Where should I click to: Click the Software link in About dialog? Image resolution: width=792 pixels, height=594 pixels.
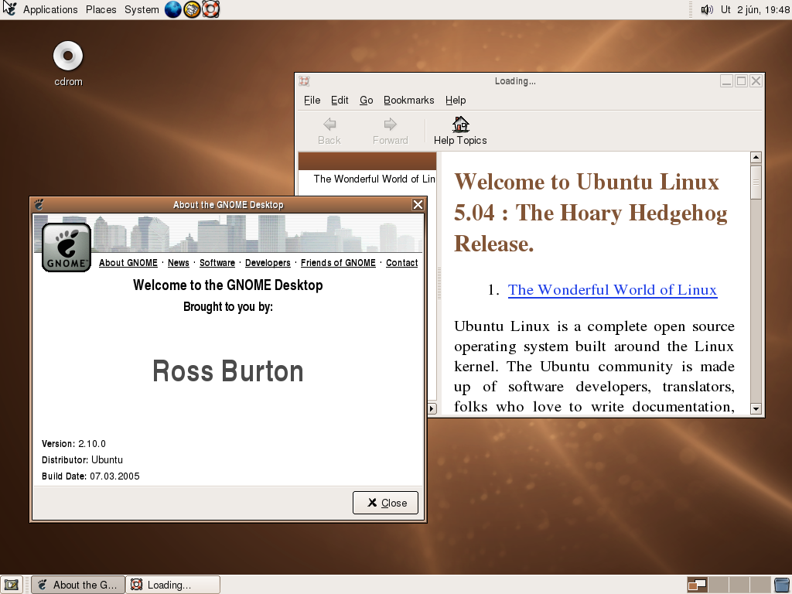point(217,263)
